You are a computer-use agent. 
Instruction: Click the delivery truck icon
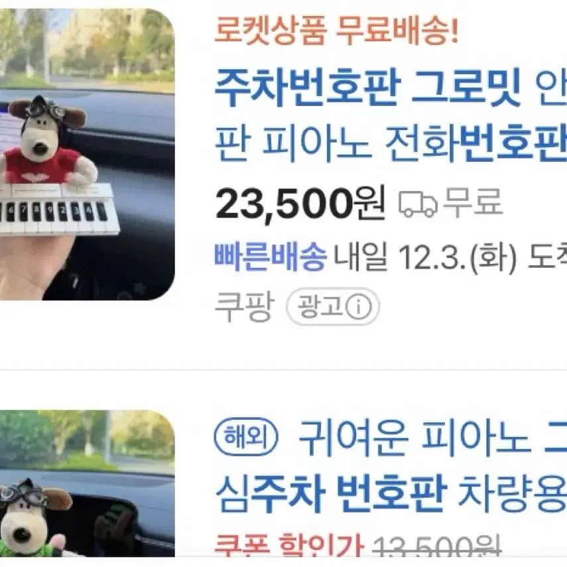pos(418,204)
